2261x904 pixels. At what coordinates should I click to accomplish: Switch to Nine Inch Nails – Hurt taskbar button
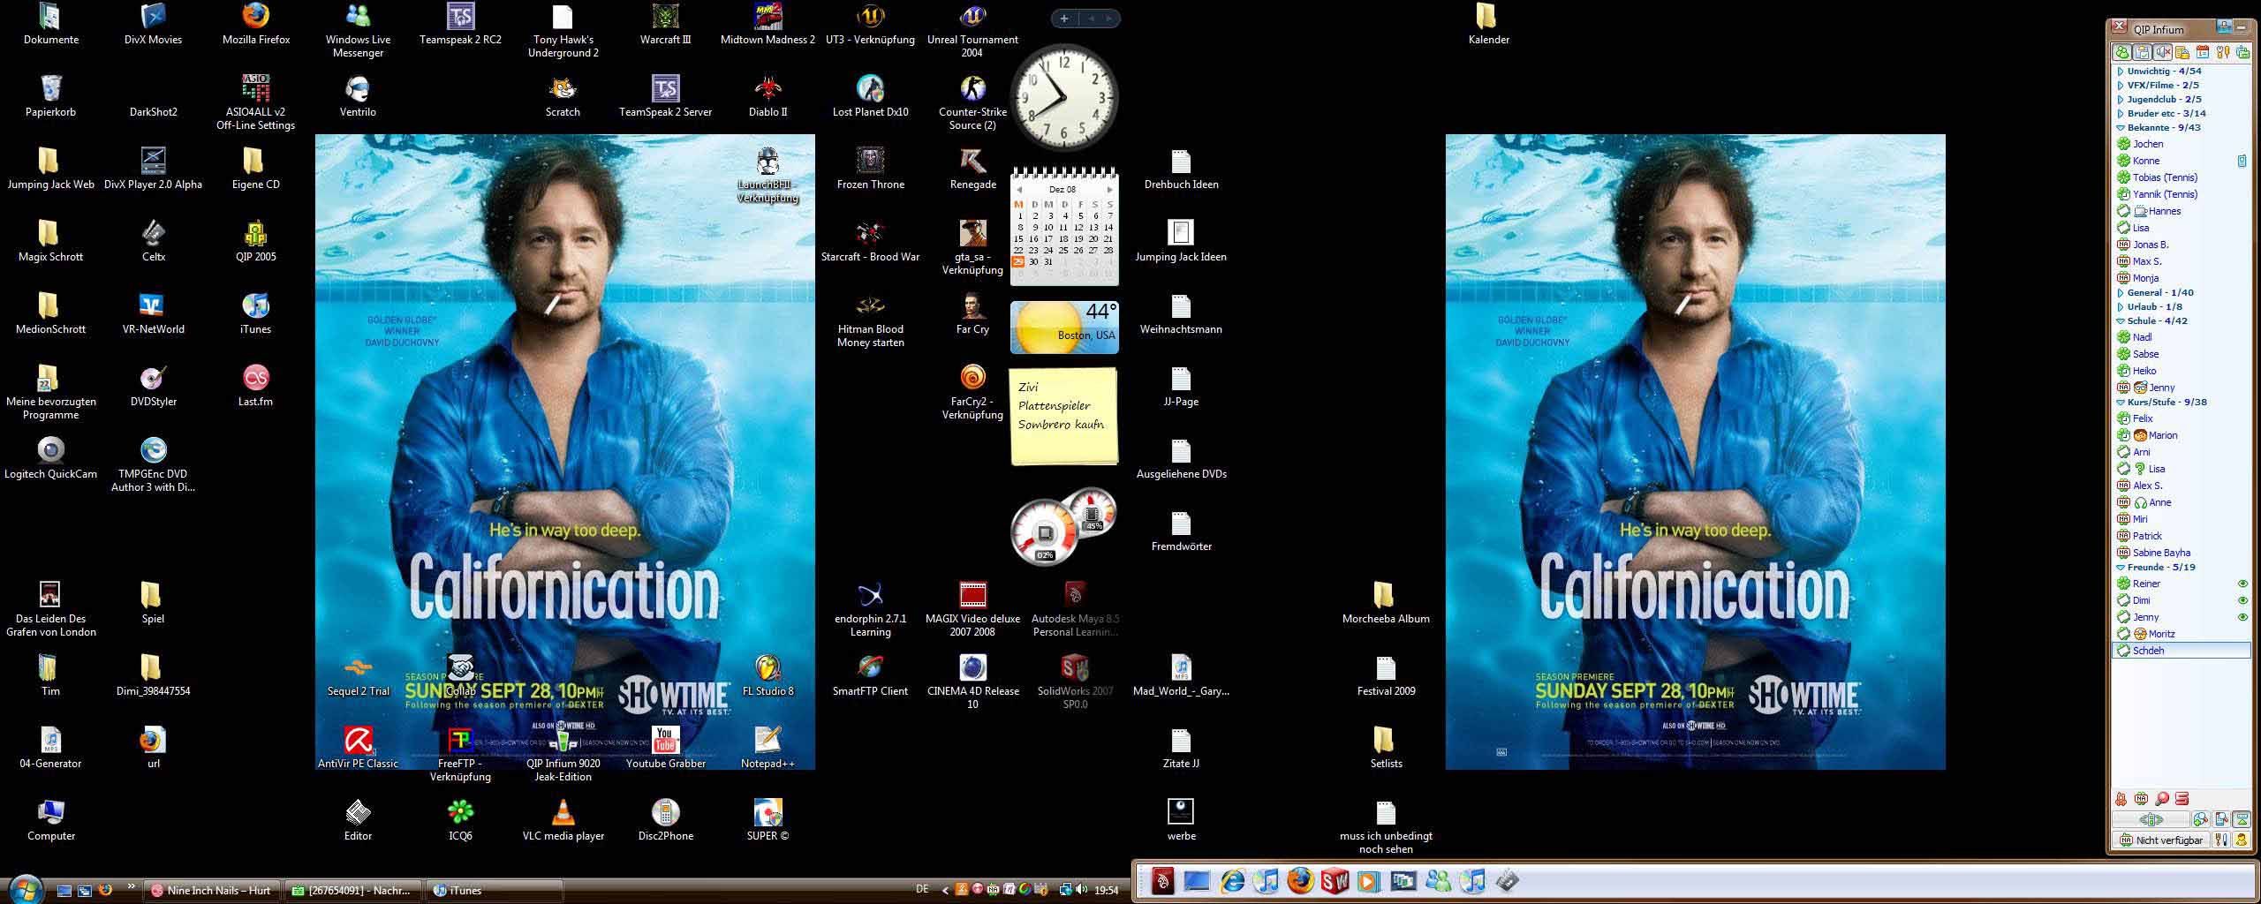pos(212,891)
